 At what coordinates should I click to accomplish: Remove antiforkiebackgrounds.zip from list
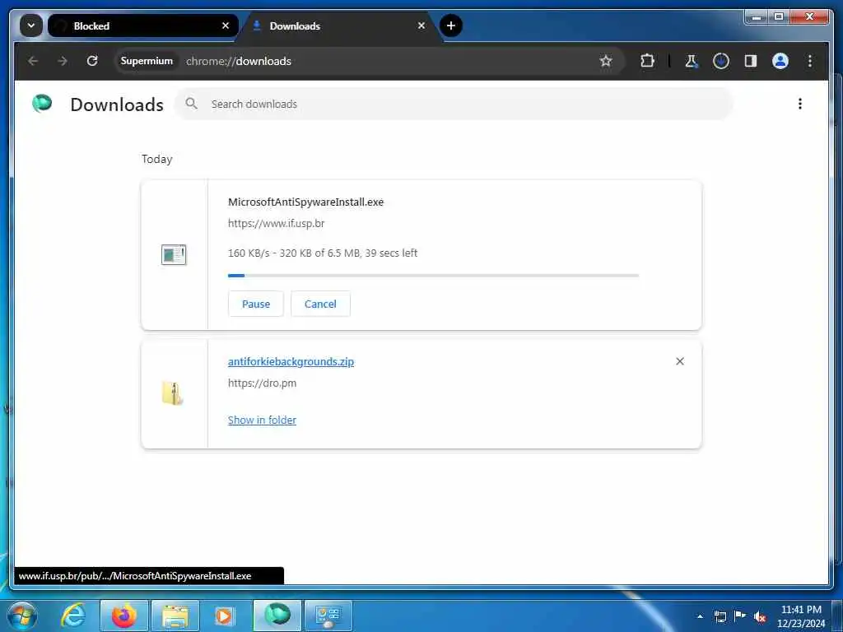pos(680,361)
